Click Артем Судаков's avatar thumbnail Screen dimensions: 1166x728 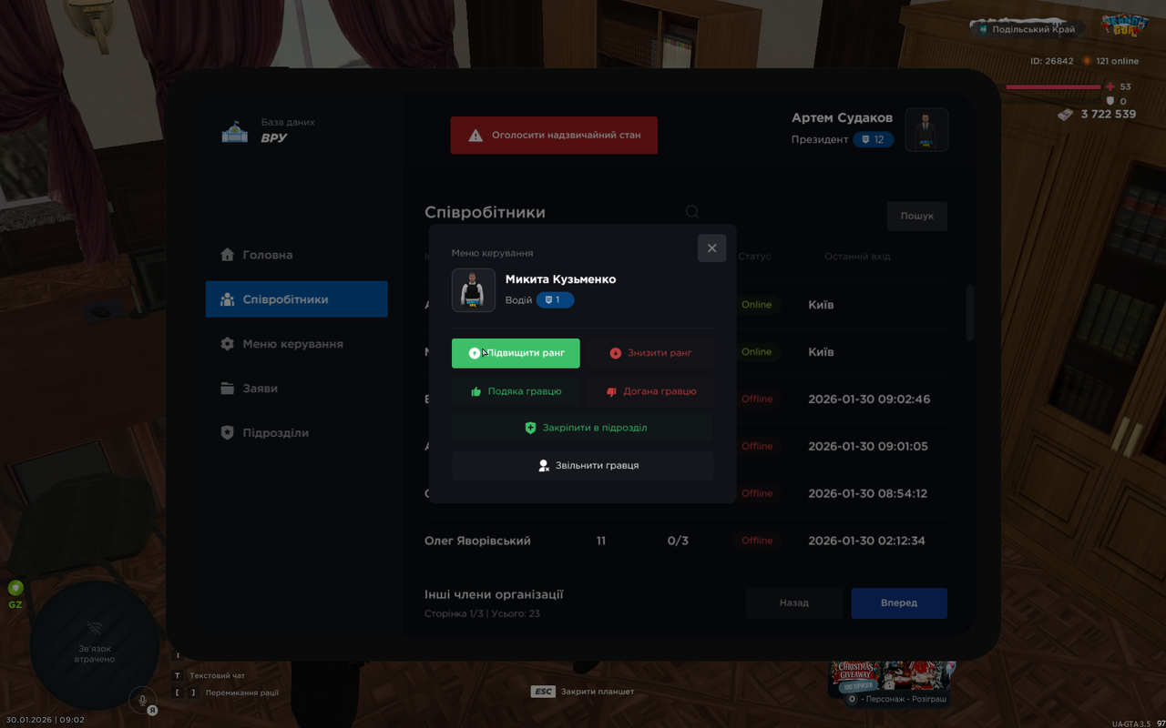[x=926, y=129]
